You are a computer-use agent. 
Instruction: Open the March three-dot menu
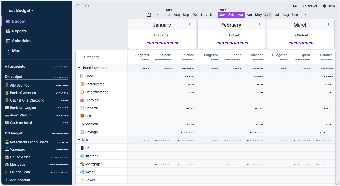pyautogui.click(x=328, y=25)
